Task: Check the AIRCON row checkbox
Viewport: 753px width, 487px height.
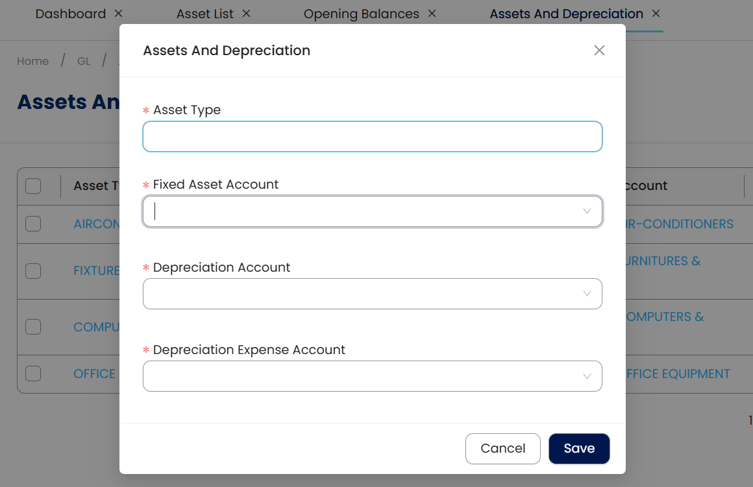Action: coord(33,224)
